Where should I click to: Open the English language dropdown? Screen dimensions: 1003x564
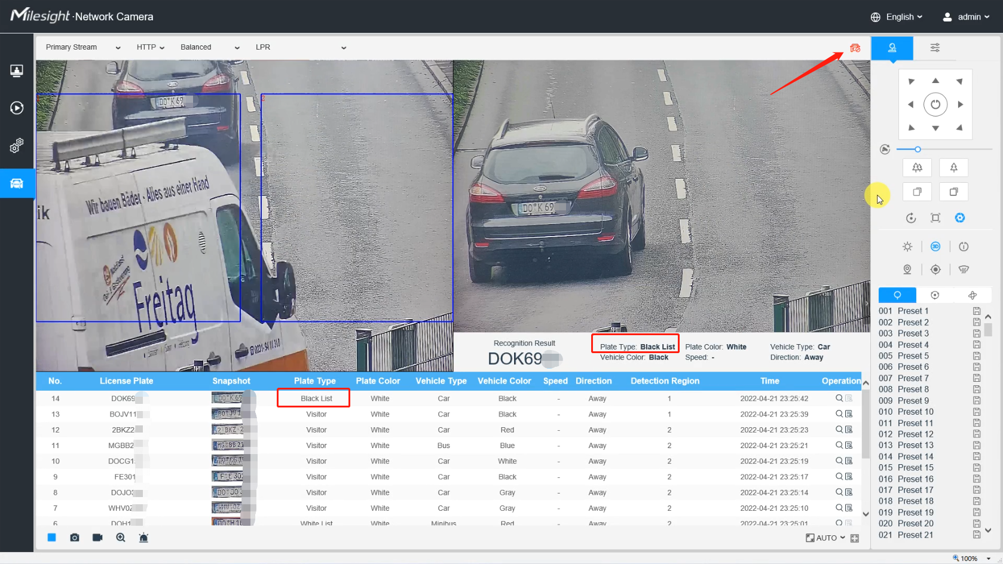897,17
